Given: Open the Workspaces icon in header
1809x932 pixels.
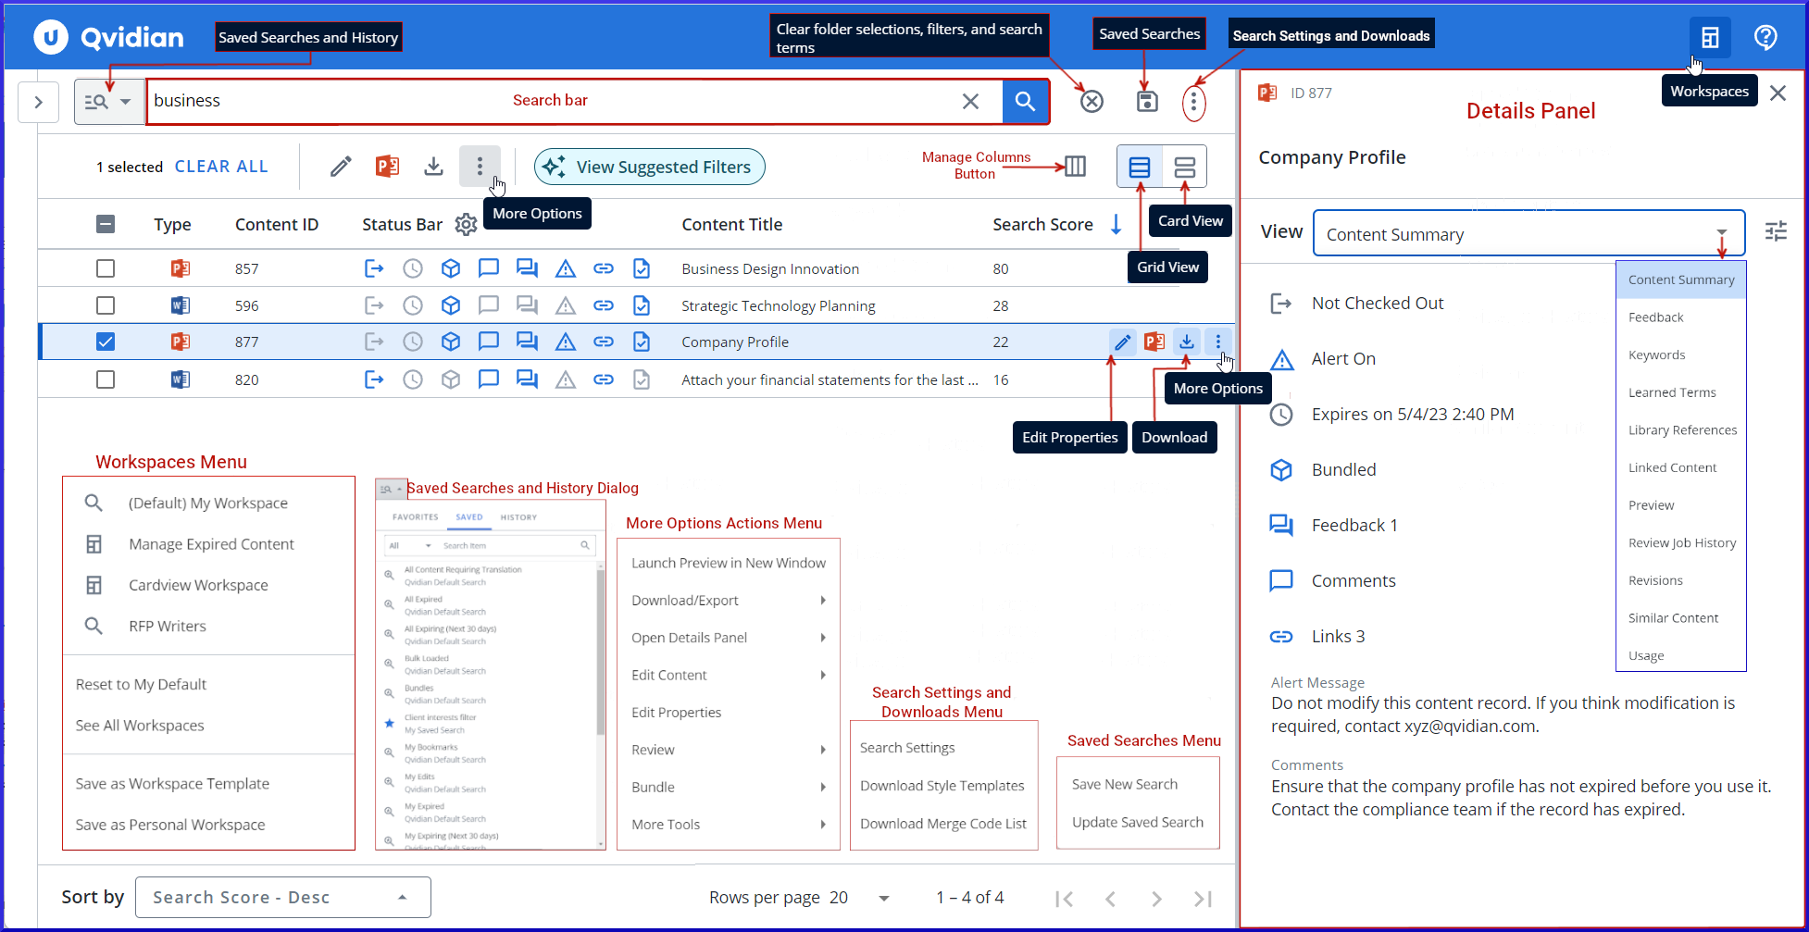Looking at the screenshot, I should [x=1709, y=37].
